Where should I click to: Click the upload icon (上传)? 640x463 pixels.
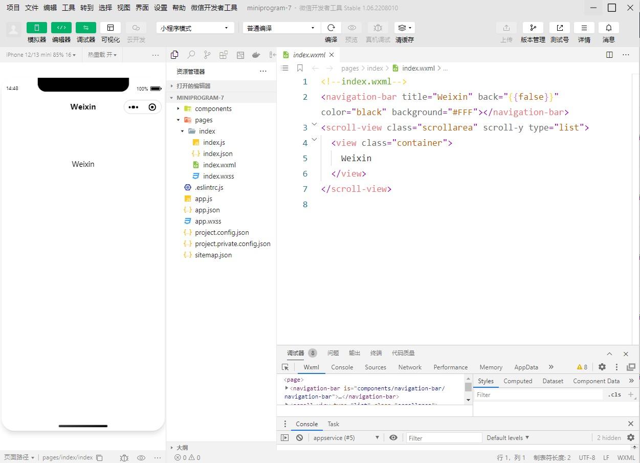click(506, 28)
